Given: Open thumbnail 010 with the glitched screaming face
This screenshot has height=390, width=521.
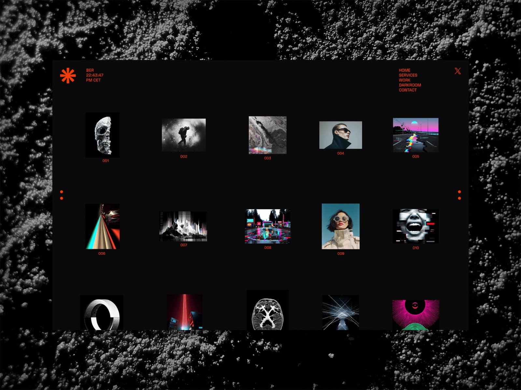Looking at the screenshot, I should [x=416, y=227].
